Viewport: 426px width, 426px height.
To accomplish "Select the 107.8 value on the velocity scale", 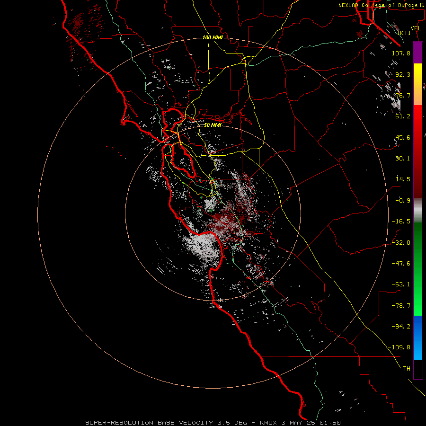I will (x=401, y=53).
